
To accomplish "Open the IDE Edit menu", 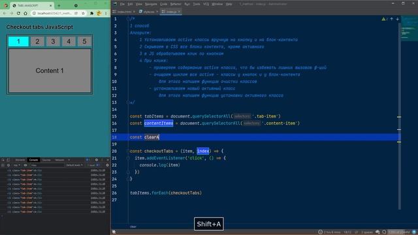I will (130, 4).
